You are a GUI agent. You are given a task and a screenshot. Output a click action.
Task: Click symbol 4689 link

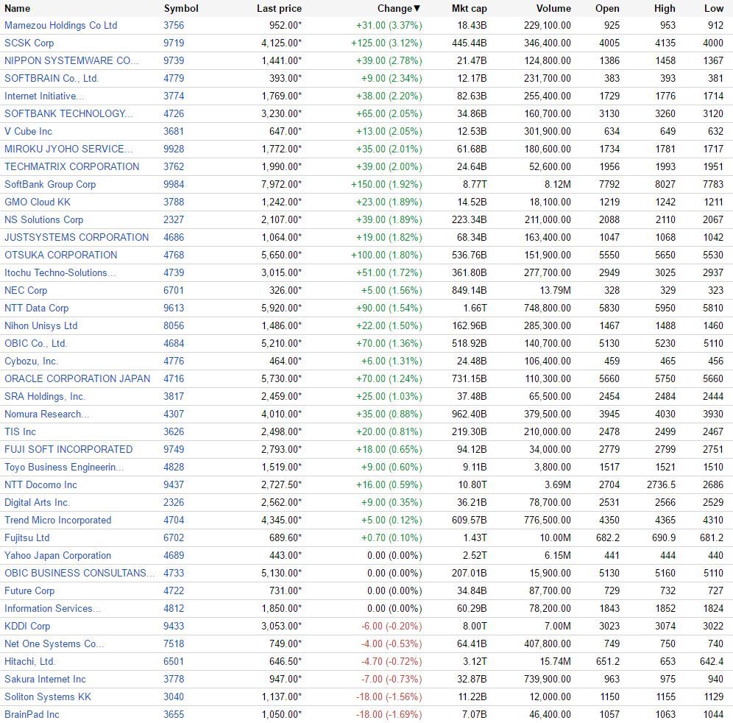tap(174, 555)
